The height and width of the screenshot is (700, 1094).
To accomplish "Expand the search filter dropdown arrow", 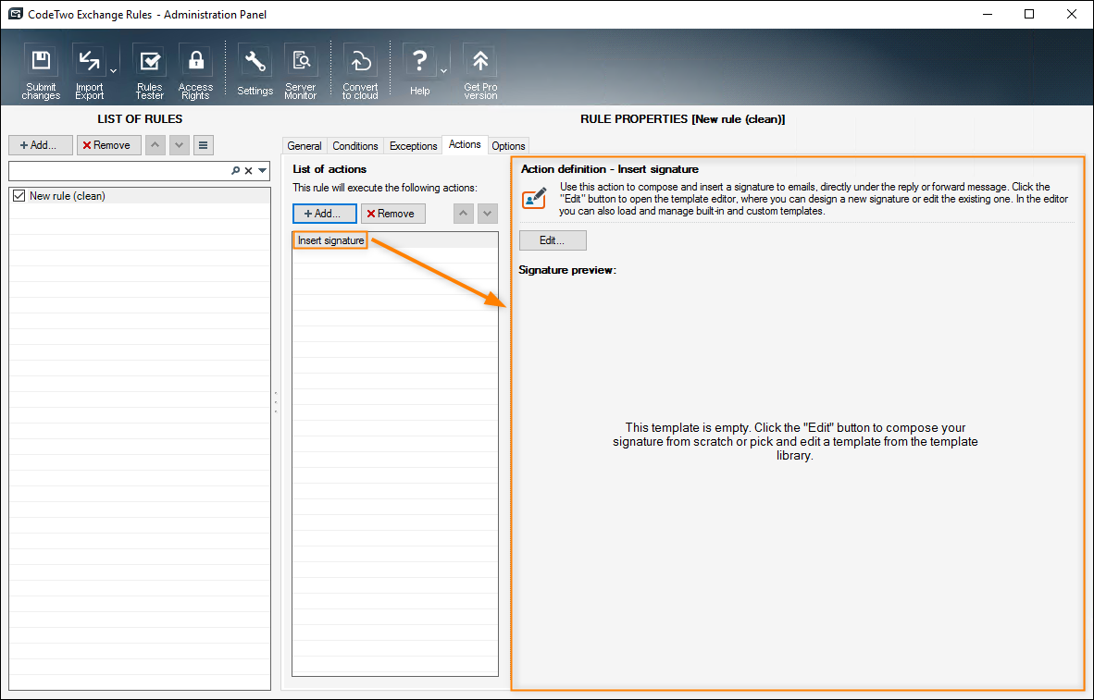I will [x=262, y=171].
